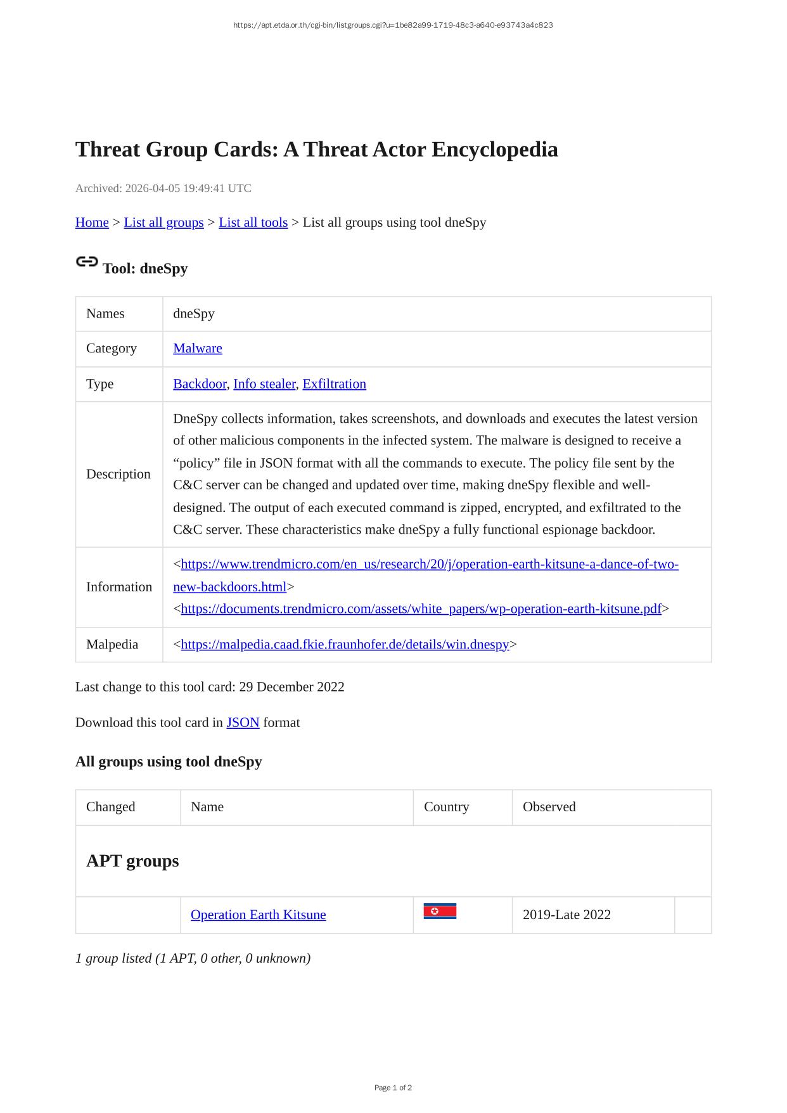Click the page URL at the top
This screenshot has width=787, height=1113.
[393, 25]
